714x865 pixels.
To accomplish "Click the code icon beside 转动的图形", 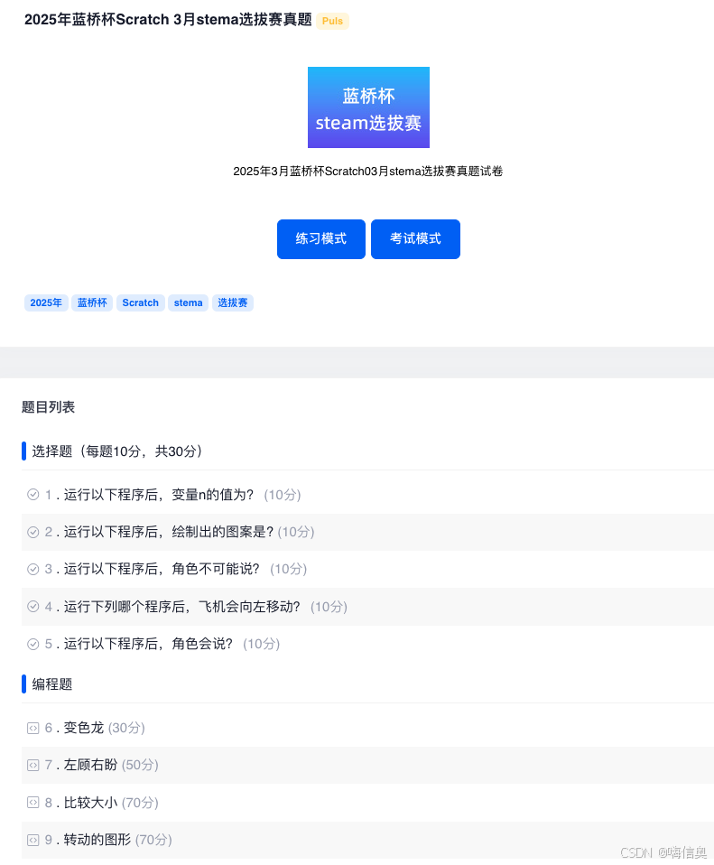I will coord(33,840).
